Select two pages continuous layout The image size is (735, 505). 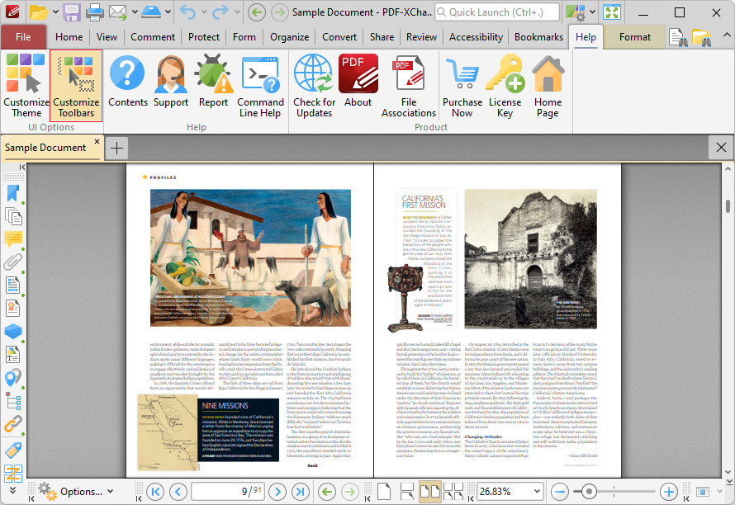[x=453, y=492]
